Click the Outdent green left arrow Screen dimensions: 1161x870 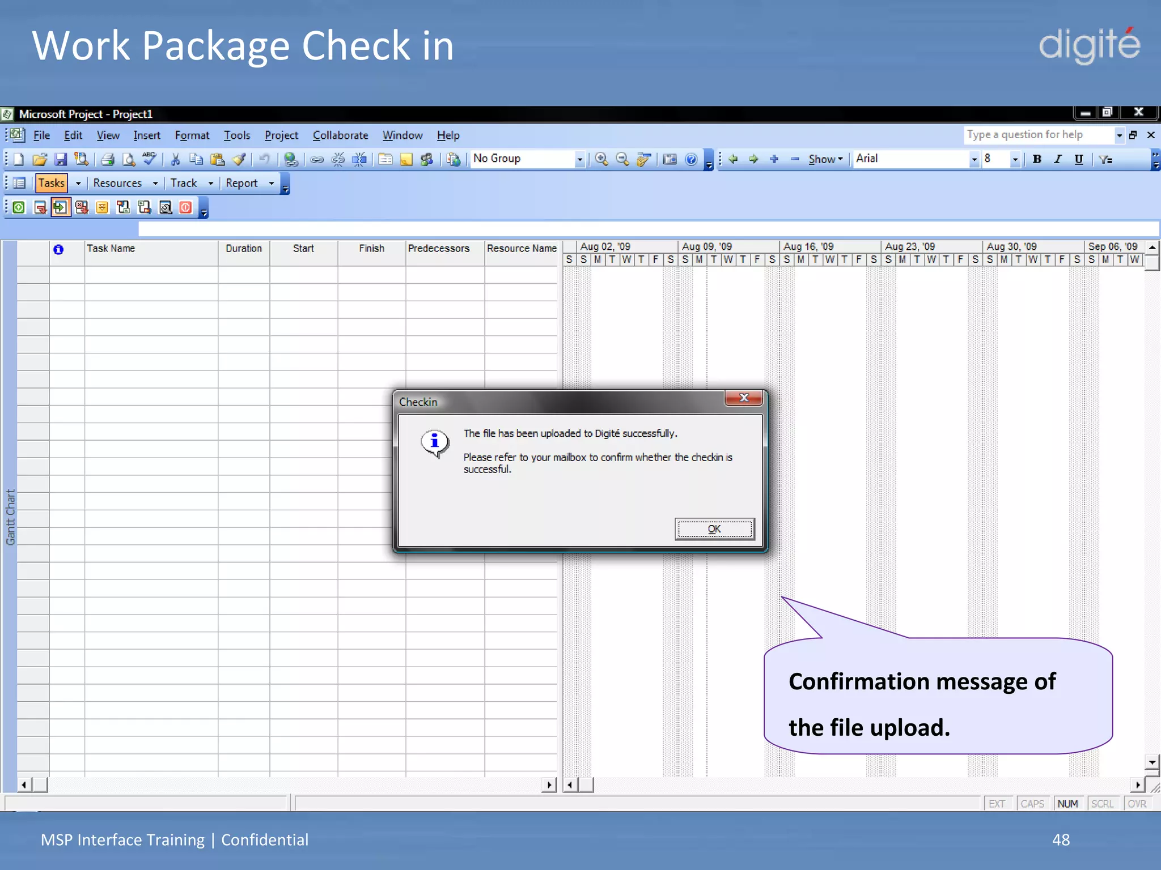click(x=733, y=159)
